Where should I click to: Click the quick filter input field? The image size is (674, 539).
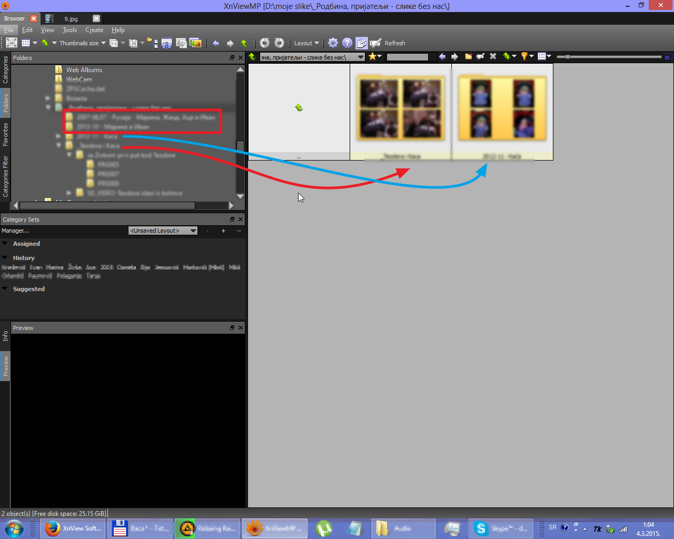[408, 57]
